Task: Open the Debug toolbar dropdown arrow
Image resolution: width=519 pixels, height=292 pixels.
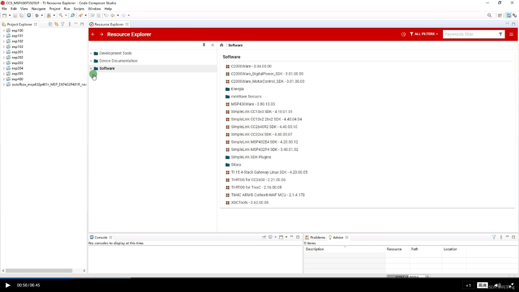Action: [x=42, y=15]
